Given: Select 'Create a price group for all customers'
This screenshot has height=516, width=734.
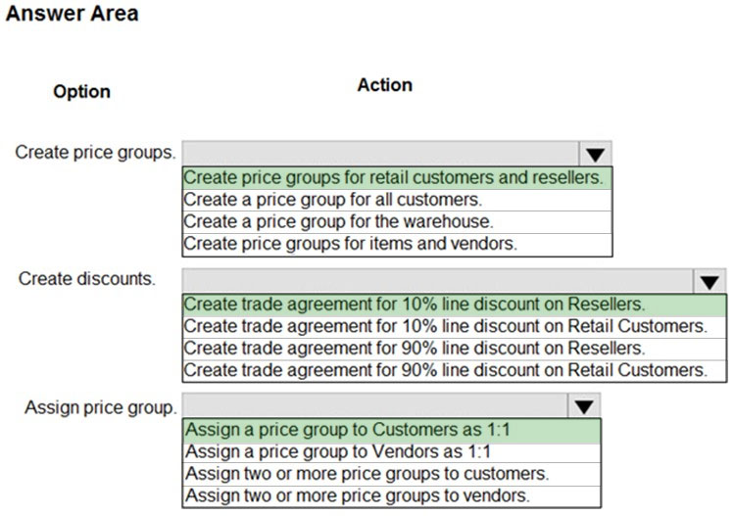Looking at the screenshot, I should click(397, 200).
